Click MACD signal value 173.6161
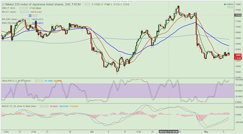 (x=74, y=106)
